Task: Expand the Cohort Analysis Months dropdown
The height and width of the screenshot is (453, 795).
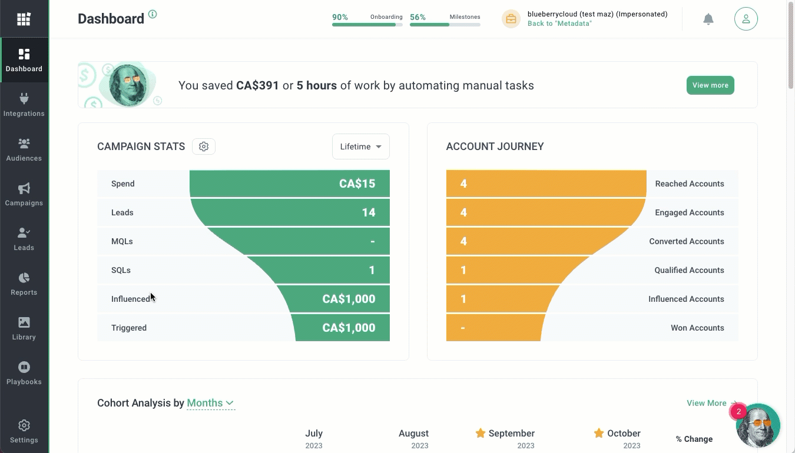Action: (x=211, y=403)
